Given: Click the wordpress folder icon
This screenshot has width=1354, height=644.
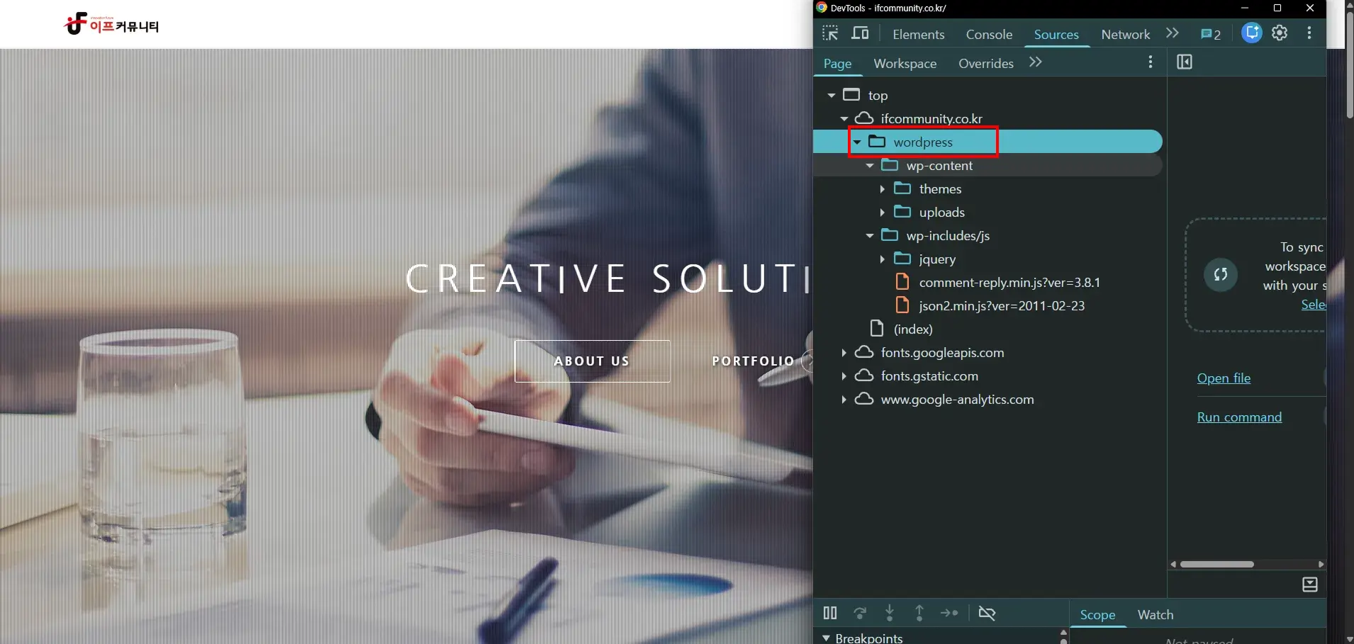Looking at the screenshot, I should pyautogui.click(x=877, y=141).
